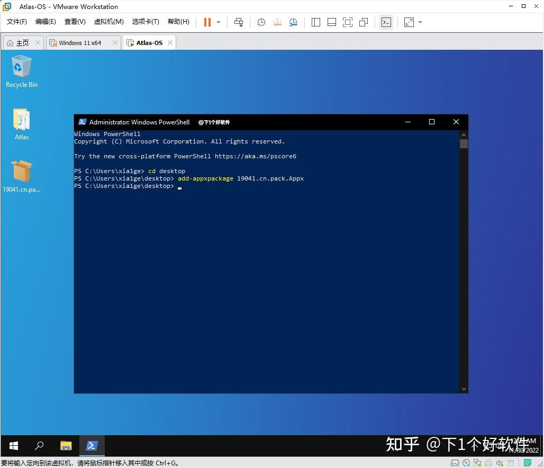This screenshot has width=544, height=468.
Task: Click the PowerShell prompt input line
Action: tap(128, 186)
